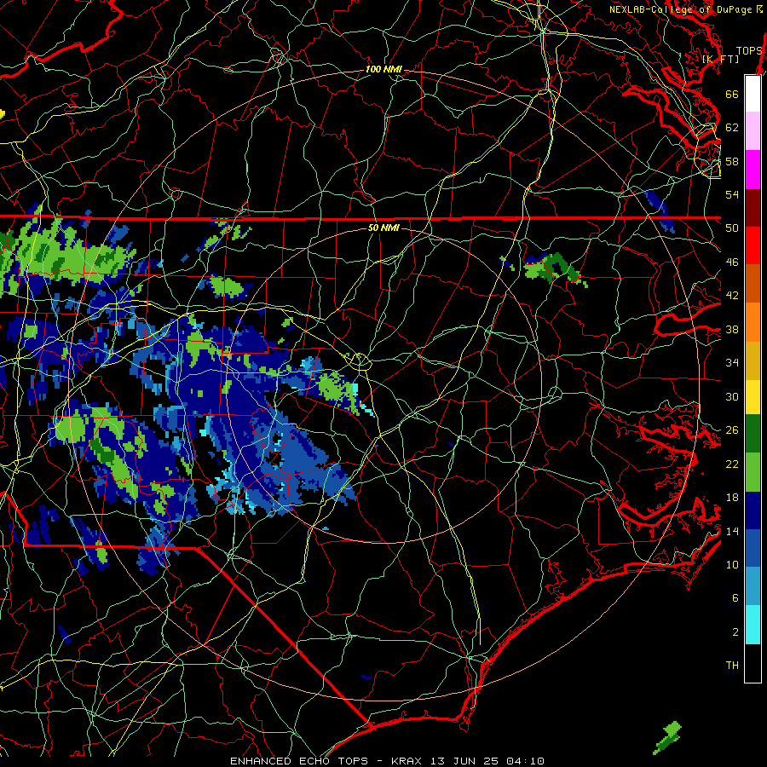
Task: Click the '46' legend value
Action: point(732,262)
